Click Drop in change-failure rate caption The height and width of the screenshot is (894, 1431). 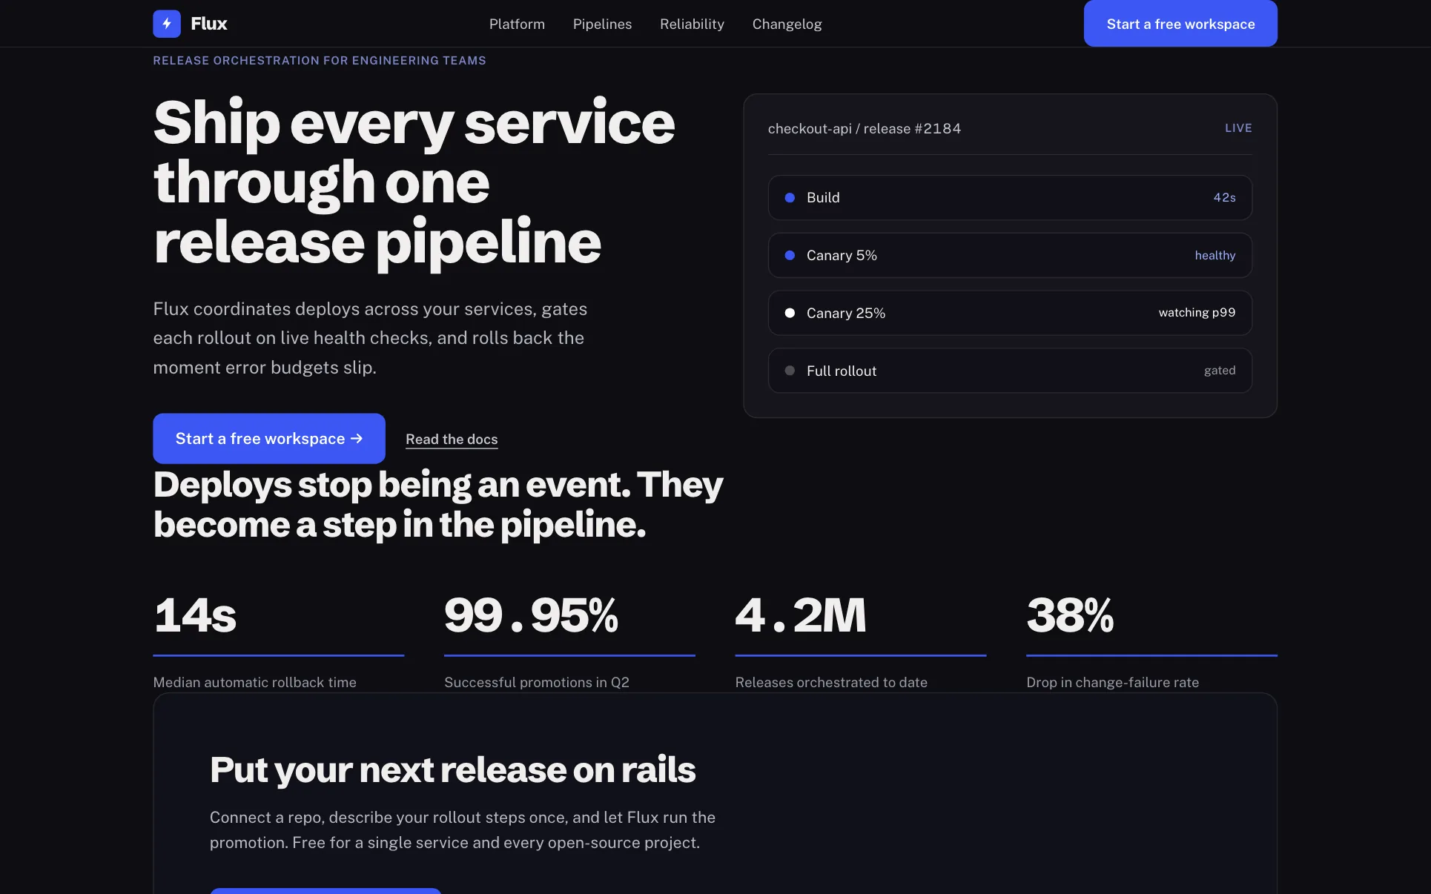point(1112,682)
